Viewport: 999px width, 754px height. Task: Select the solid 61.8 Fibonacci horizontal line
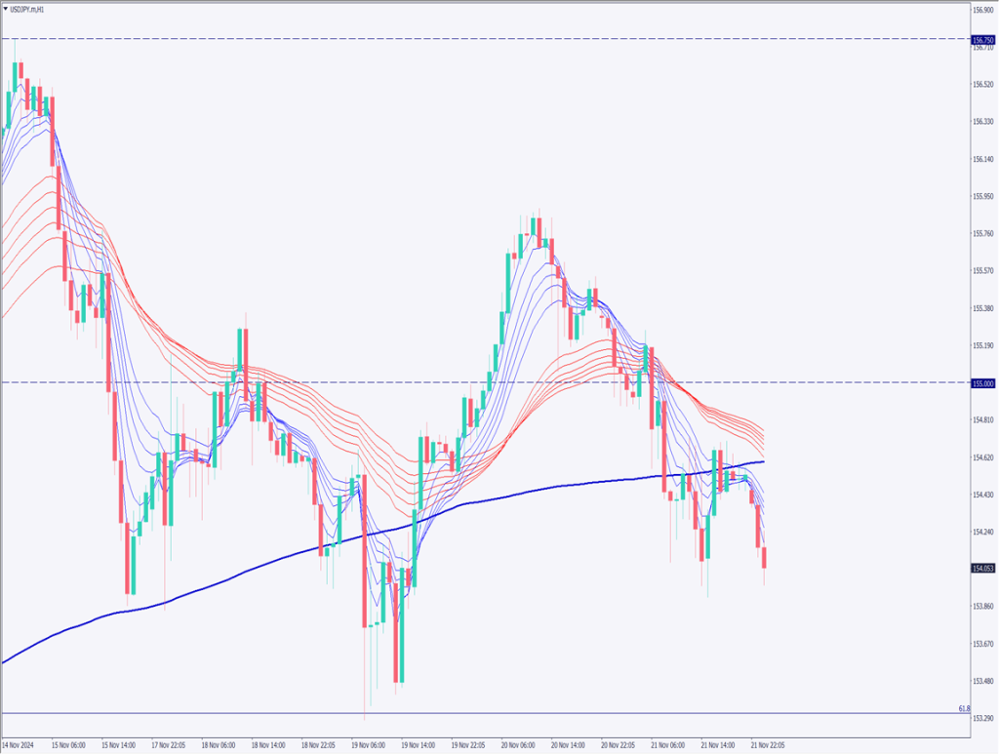pyautogui.click(x=488, y=713)
